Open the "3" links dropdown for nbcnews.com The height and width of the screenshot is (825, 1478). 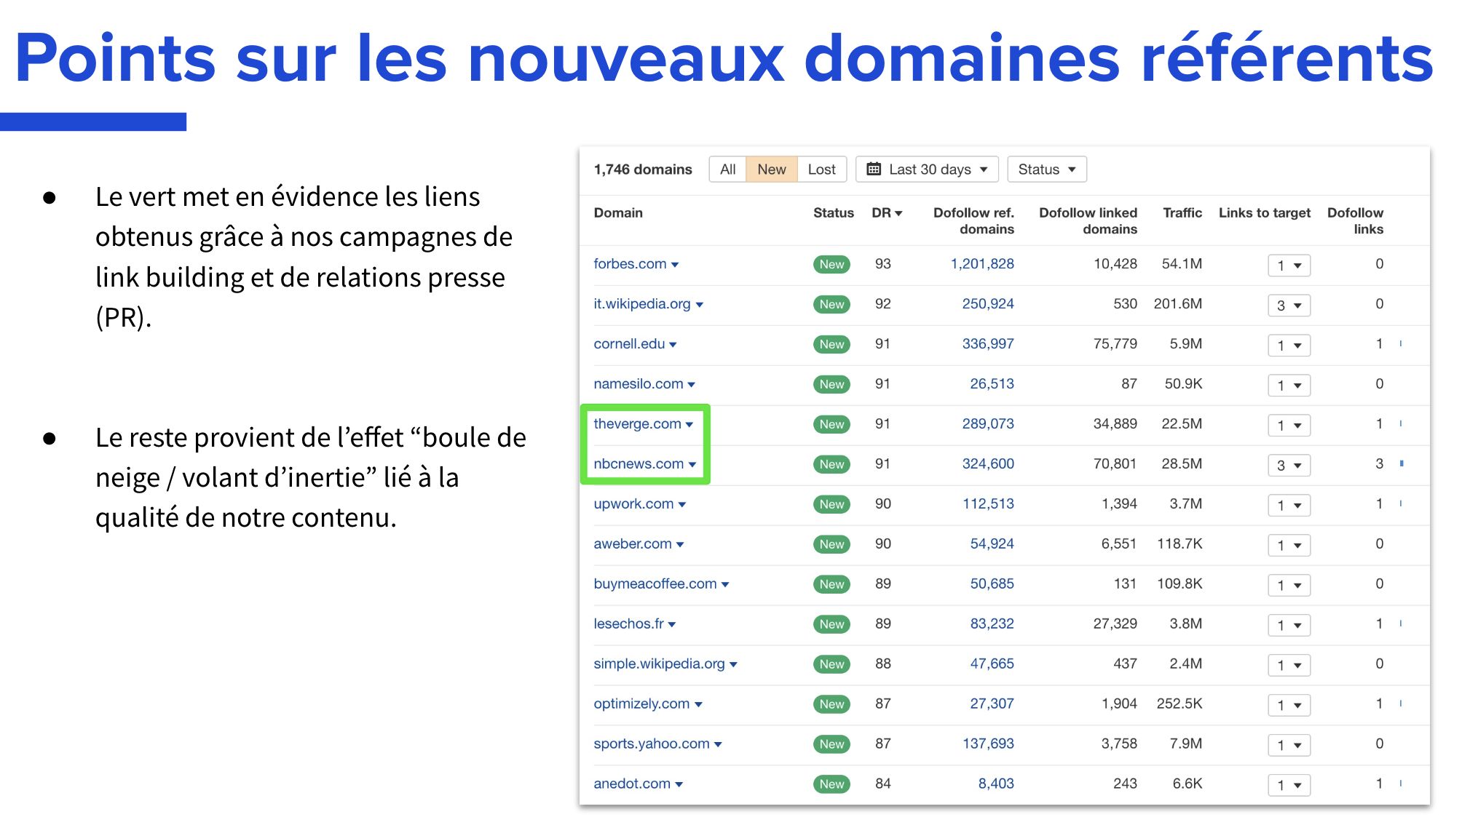(1288, 465)
